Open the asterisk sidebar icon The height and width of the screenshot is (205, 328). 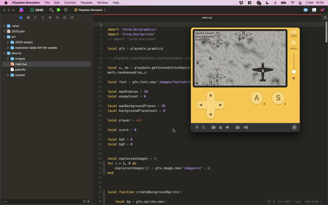(x=50, y=18)
